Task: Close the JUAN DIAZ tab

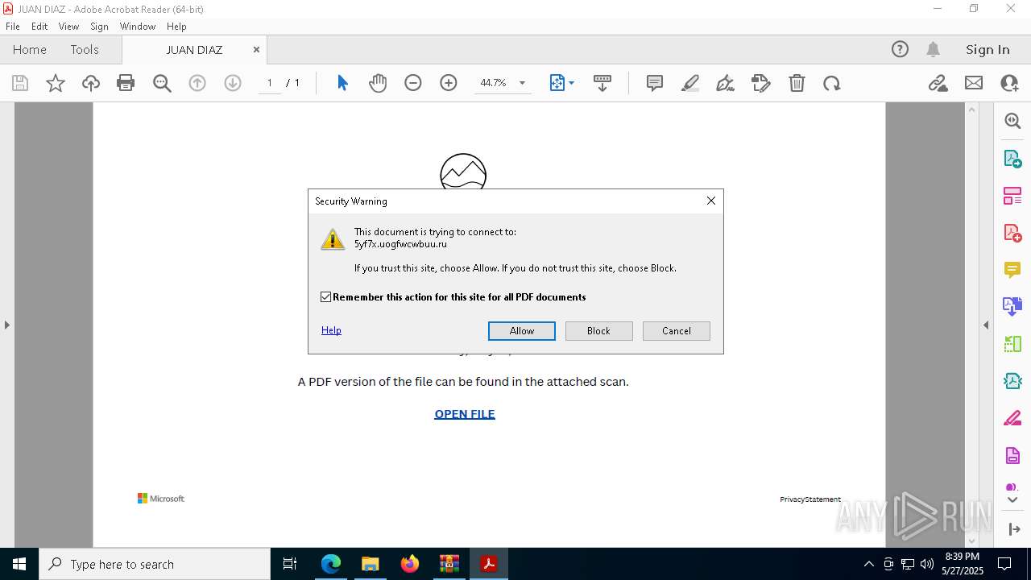Action: pyautogui.click(x=256, y=49)
